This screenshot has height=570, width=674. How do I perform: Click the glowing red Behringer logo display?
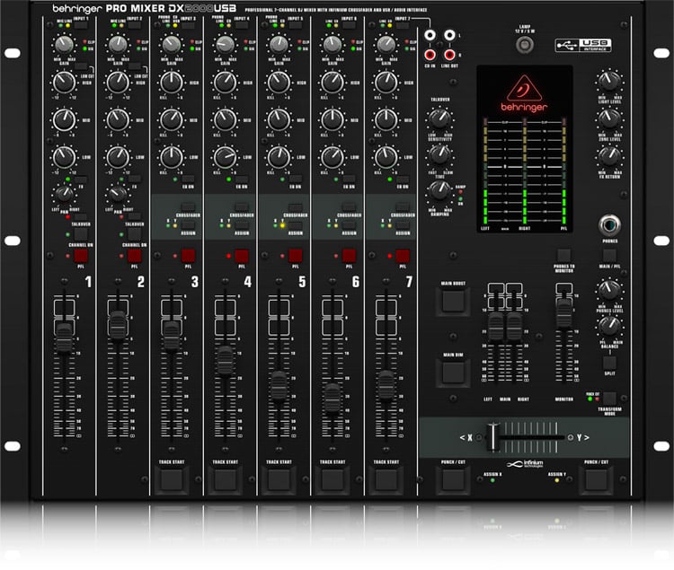pos(524,94)
